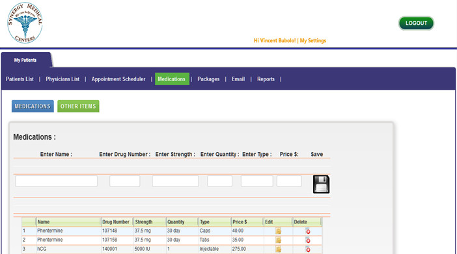Click the 35.00 price cell

coord(247,240)
